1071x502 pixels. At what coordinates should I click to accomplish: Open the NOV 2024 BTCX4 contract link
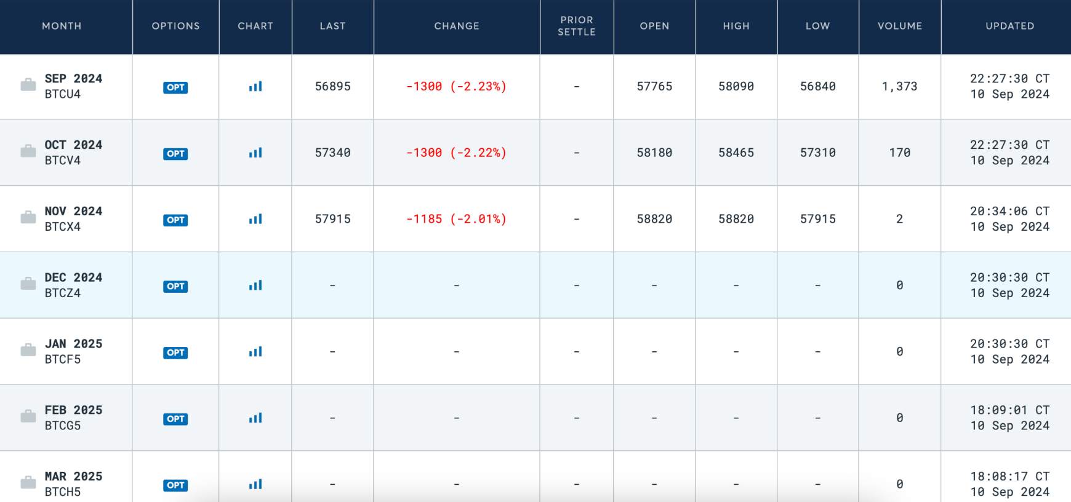pos(73,219)
